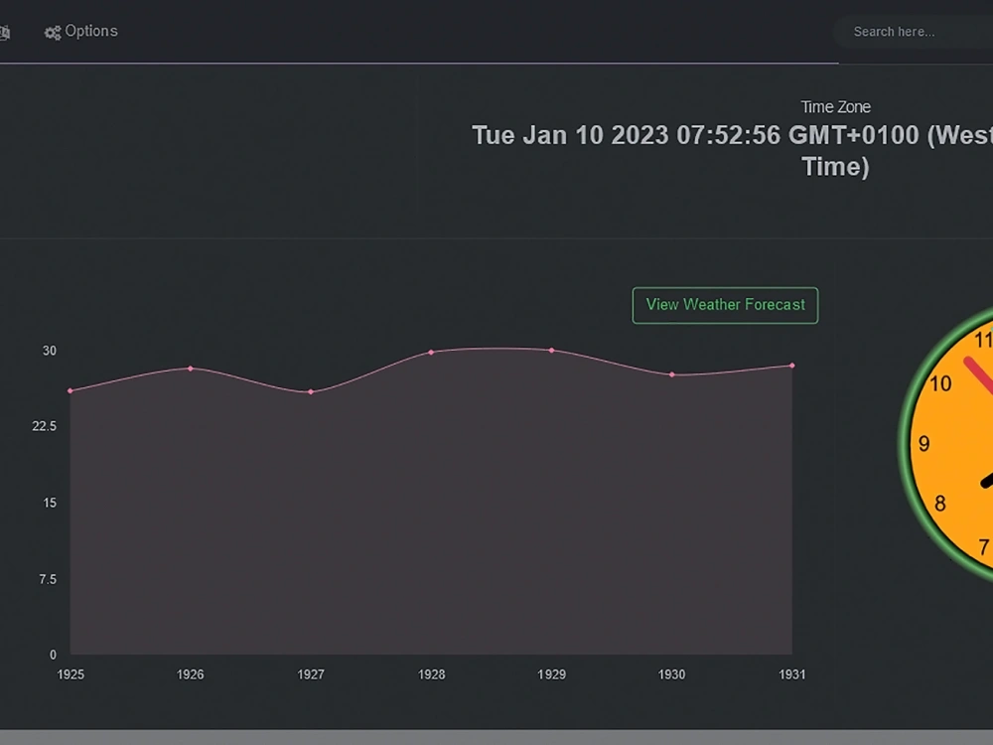Screen dimensions: 993x745
Task: Click number 8 on the clock
Action: [939, 504]
